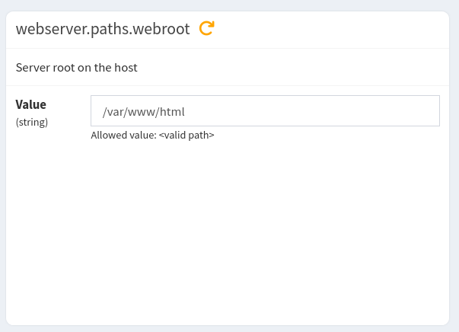Select the 'Server root on the host' description
The width and height of the screenshot is (459, 332).
76,68
